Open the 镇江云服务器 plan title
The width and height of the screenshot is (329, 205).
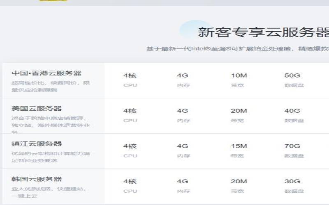[x=37, y=144]
